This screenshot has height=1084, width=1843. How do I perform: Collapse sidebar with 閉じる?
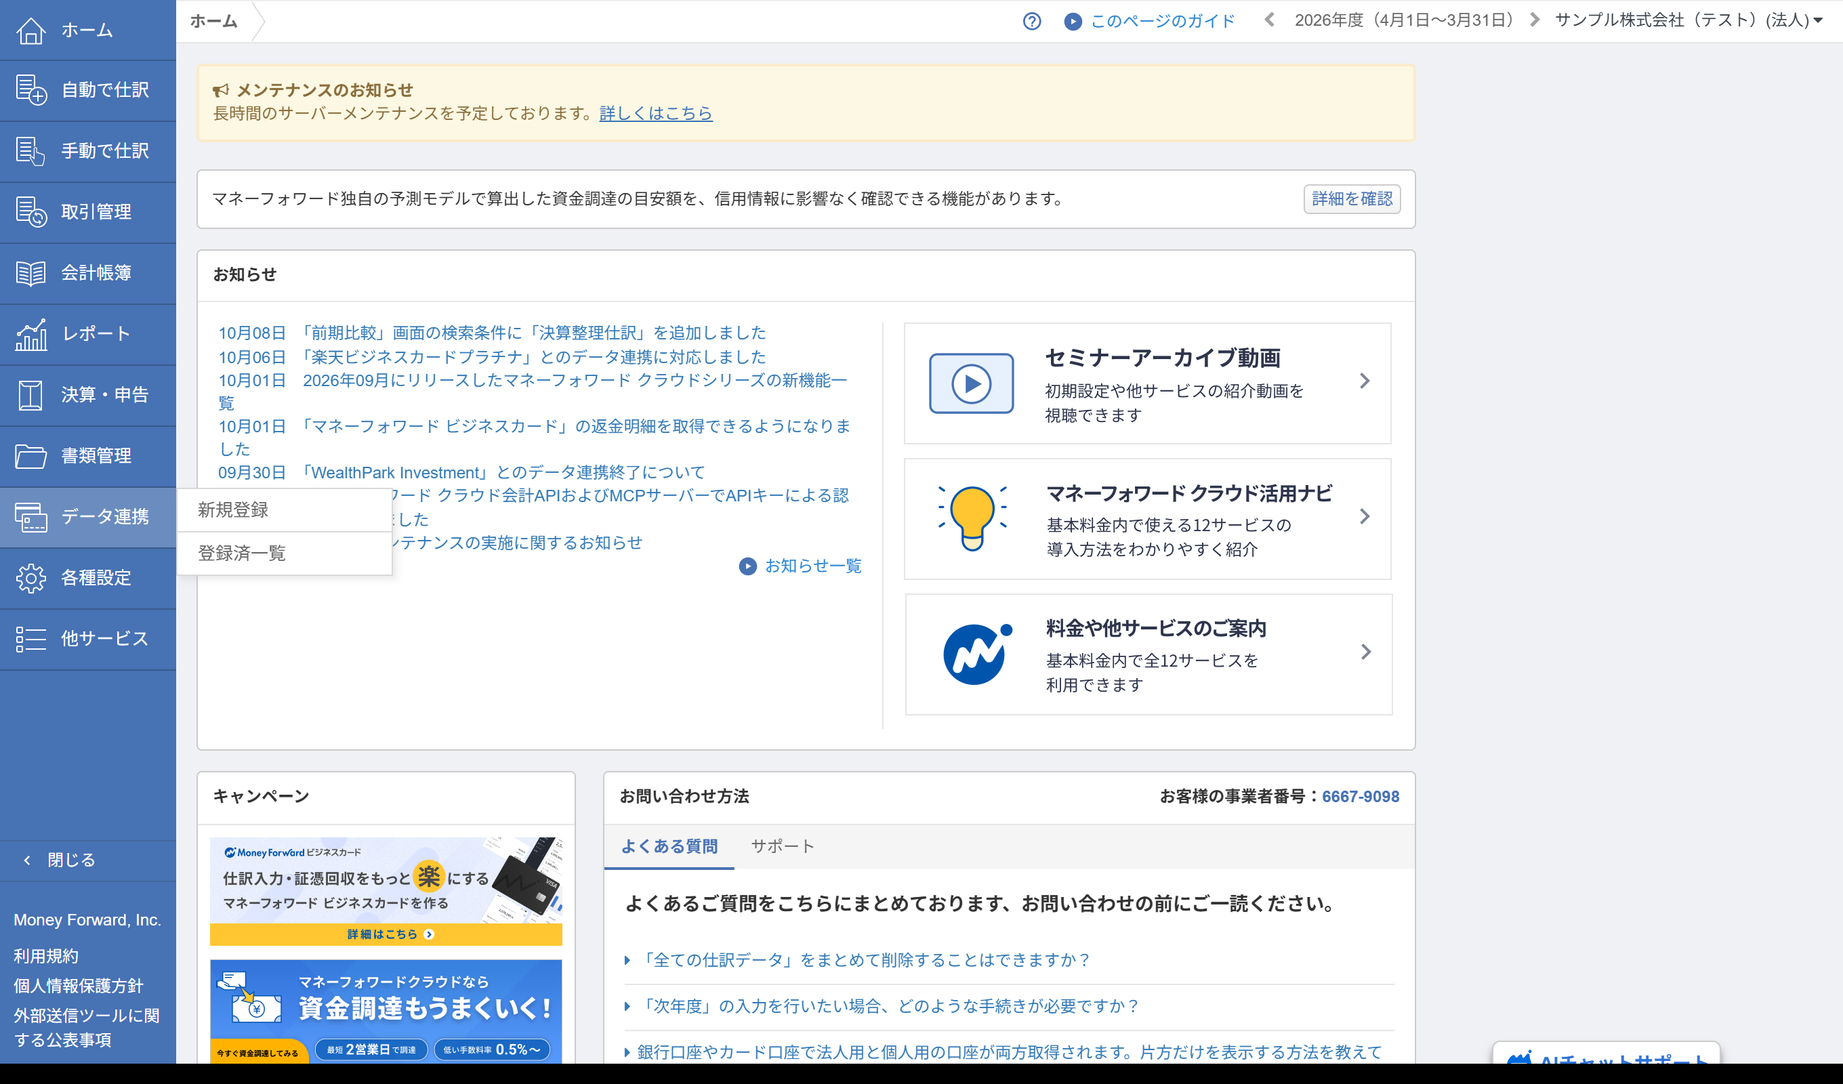tap(88, 860)
